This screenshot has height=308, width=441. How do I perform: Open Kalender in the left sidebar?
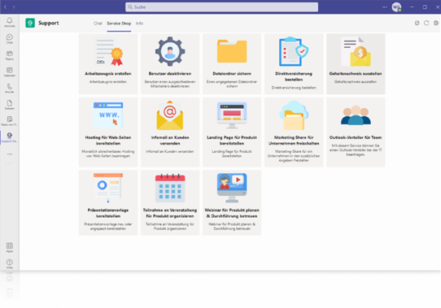(9, 72)
